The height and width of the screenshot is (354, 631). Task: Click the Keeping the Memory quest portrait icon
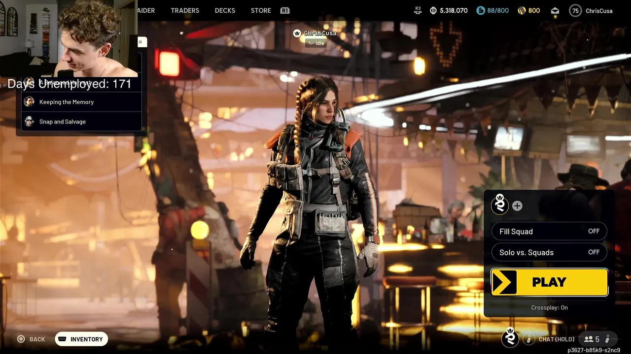[29, 102]
